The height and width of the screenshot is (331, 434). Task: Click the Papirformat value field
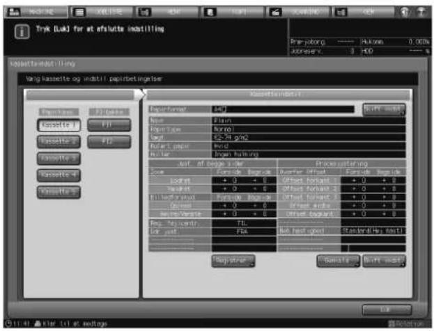(x=283, y=109)
